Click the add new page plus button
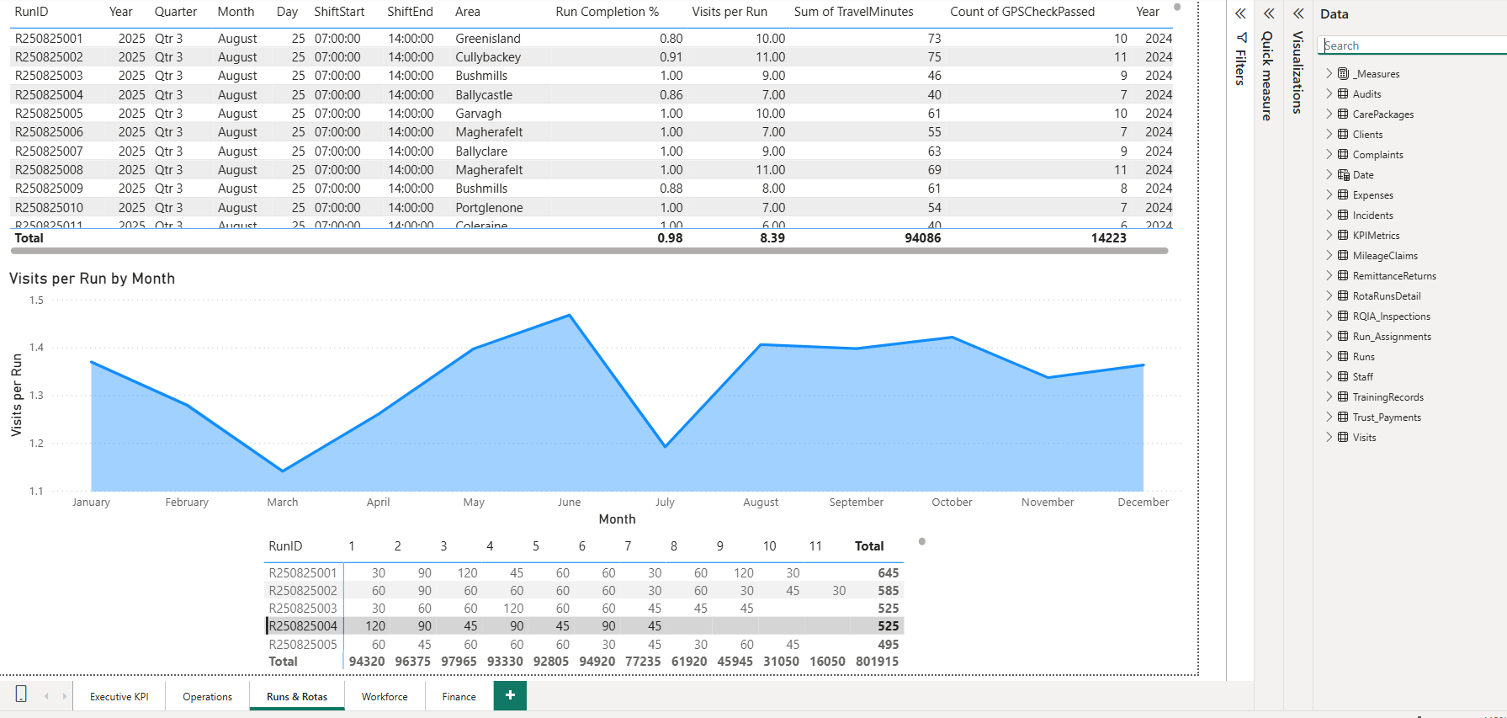Image resolution: width=1507 pixels, height=718 pixels. click(510, 695)
